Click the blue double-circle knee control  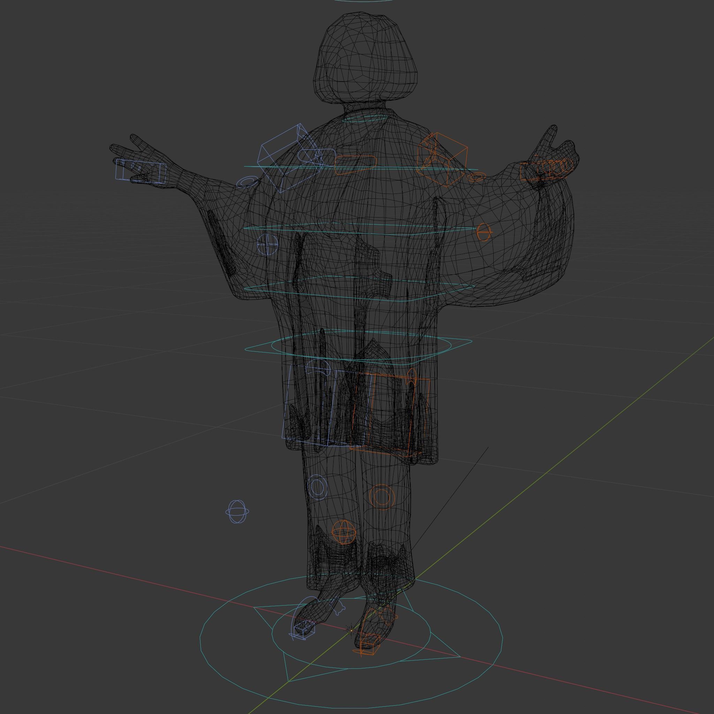tap(318, 487)
